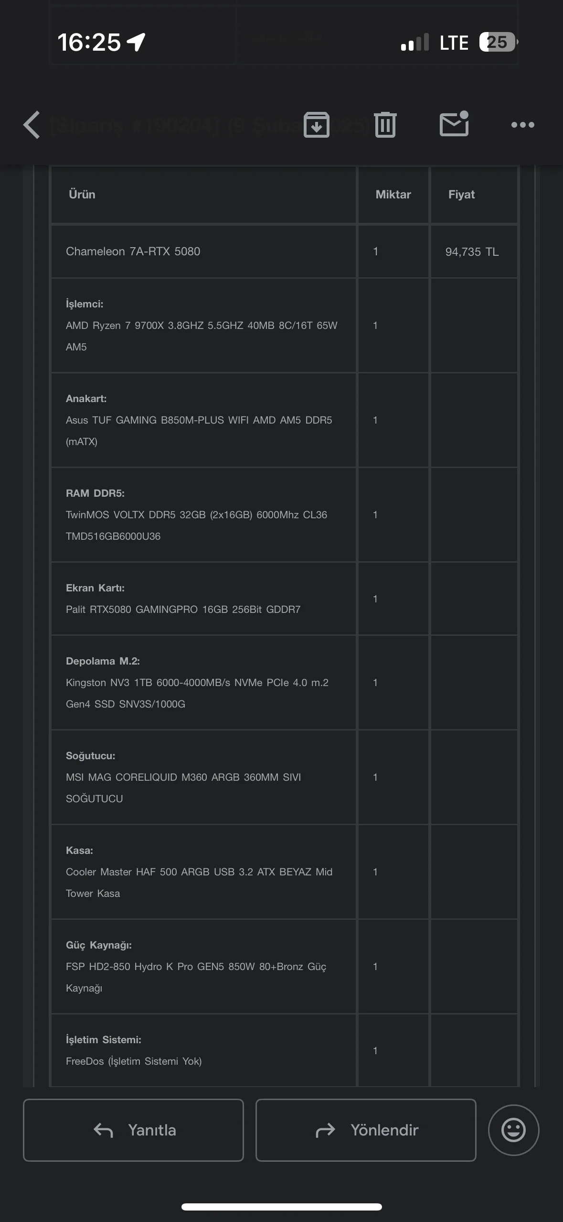This screenshot has height=1222, width=563.
Task: Tap the Ürün column header
Action: [82, 195]
